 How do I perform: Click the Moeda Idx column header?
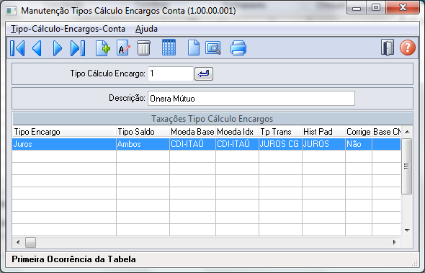pyautogui.click(x=237, y=132)
